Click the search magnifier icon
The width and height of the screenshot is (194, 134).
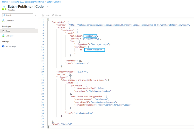coord(4,15)
